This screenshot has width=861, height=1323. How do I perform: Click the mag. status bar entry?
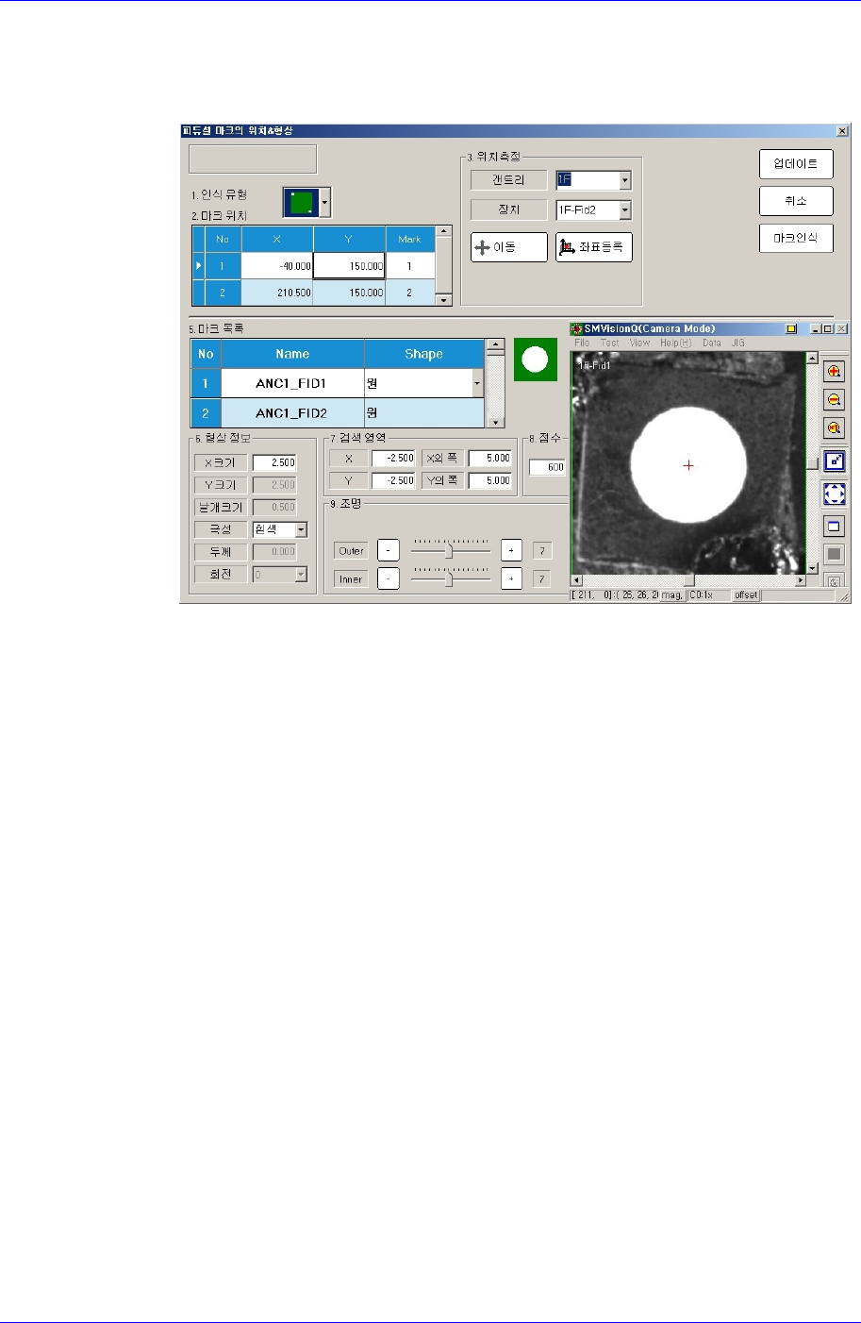[671, 595]
